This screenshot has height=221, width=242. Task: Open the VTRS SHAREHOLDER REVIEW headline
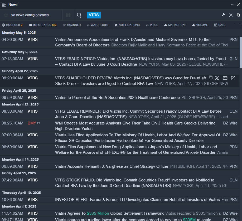130,81
